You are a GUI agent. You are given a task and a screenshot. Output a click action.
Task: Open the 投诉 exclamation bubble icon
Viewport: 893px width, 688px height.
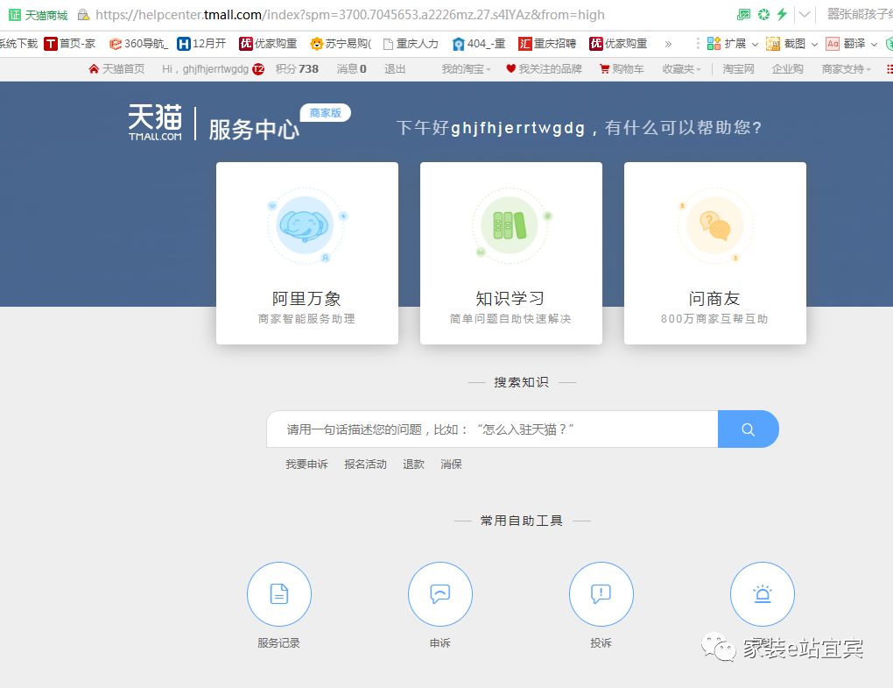click(601, 594)
